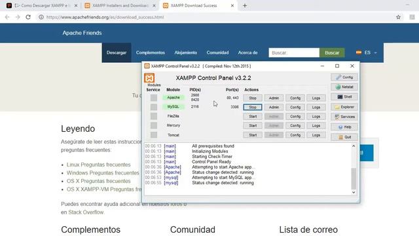Reload the browser page
Screen dimensions: 419x236
tap(28, 17)
